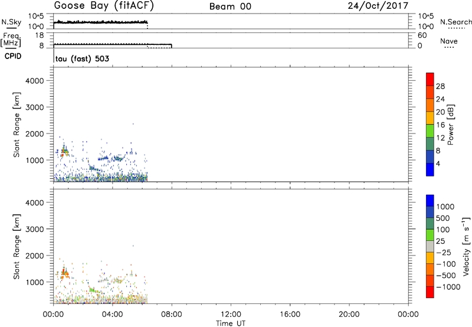472x327 pixels.
Task: Click the date '24/Oct/2017'
Action: 378,6
